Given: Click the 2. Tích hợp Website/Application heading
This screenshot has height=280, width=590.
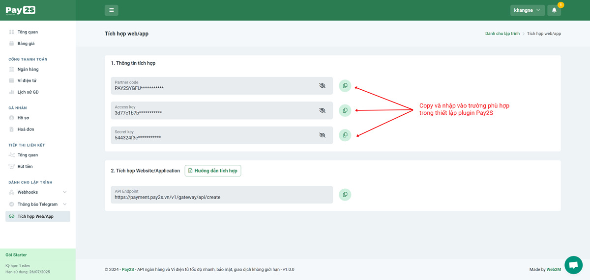Looking at the screenshot, I should (x=146, y=171).
